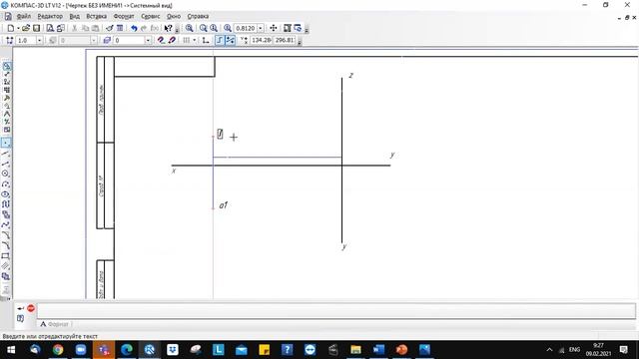The image size is (639, 359).
Task: Open Microsoft Edge from taskbar
Action: [127, 350]
